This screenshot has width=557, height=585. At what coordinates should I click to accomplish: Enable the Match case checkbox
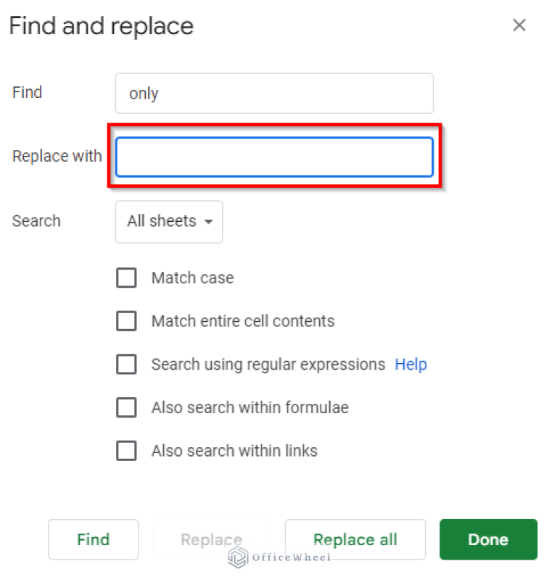coord(126,278)
